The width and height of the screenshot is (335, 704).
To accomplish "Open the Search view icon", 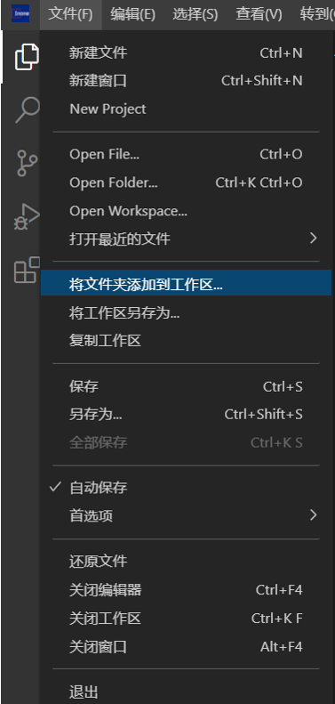I will (x=27, y=109).
